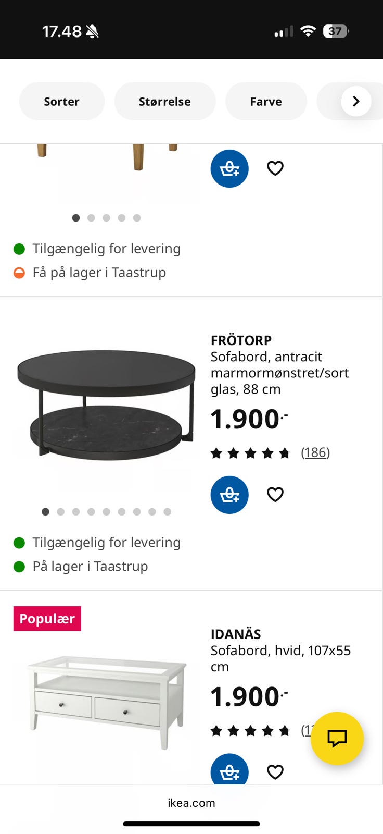The width and height of the screenshot is (383, 834).
Task: Expand the Farve color filter
Action: [x=266, y=102]
